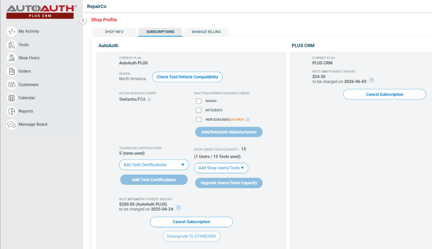Open the Message Board chat icon
The width and height of the screenshot is (432, 249).
pos(11,124)
